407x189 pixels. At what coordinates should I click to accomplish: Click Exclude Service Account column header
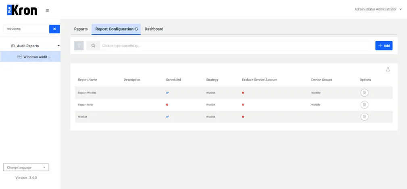(x=259, y=80)
